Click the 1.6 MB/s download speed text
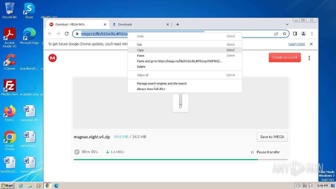This screenshot has height=189, width=336. (117, 152)
